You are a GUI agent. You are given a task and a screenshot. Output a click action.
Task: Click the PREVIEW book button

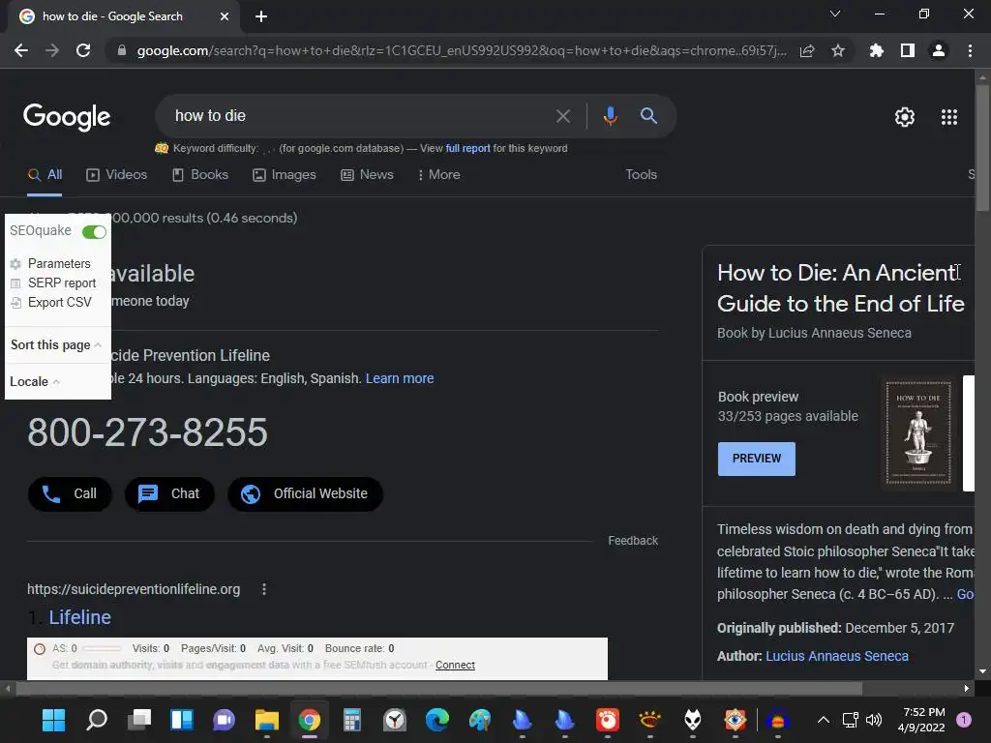(x=757, y=459)
